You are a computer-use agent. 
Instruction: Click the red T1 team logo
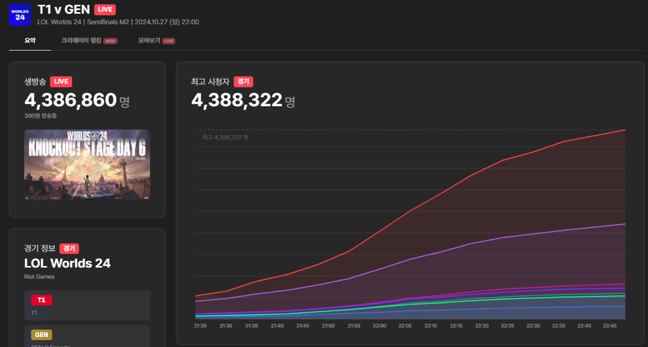click(41, 300)
